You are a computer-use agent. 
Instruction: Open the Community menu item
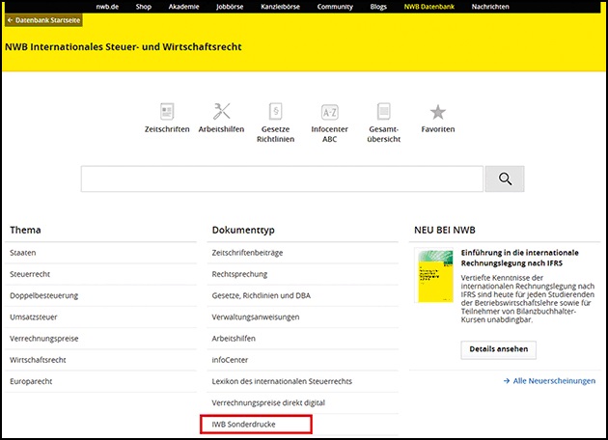(334, 6)
